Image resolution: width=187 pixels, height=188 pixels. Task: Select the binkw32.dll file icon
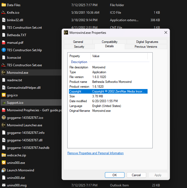(4, 20)
